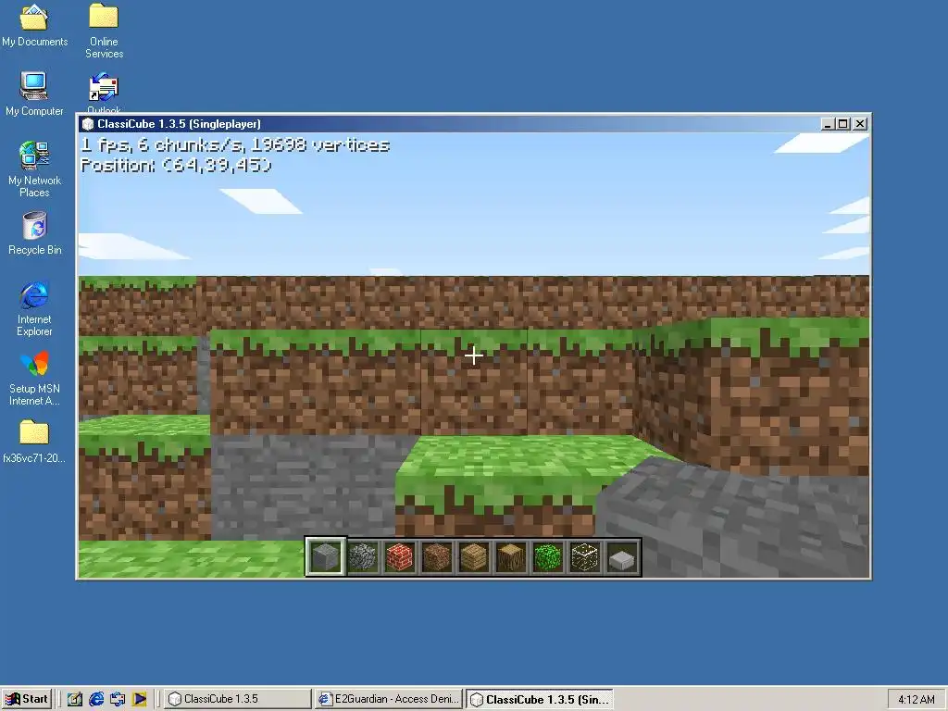Click the 4:12 AM system clock
Viewport: 948px width, 711px height.
click(916, 700)
